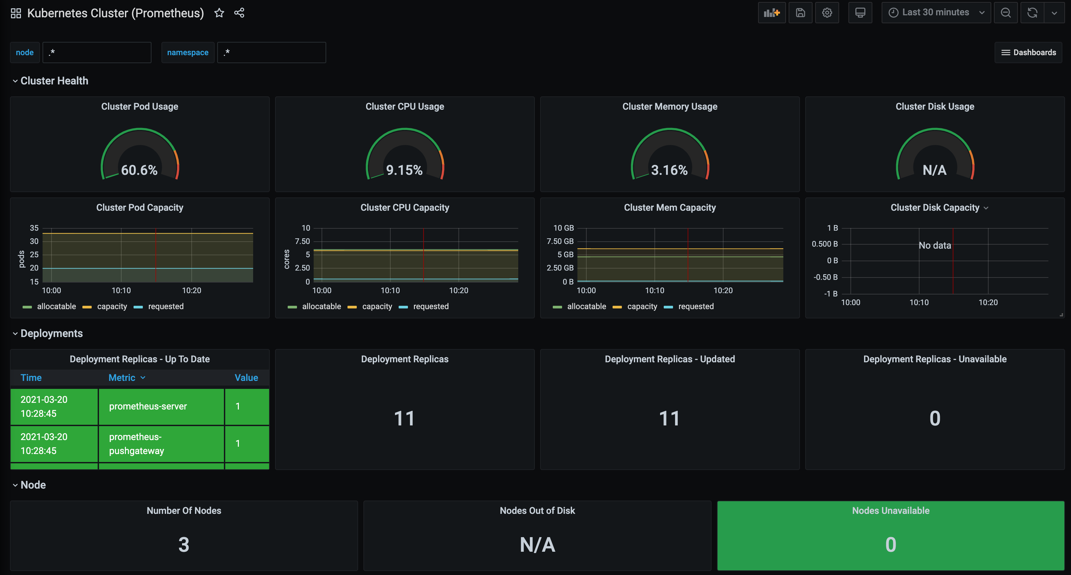This screenshot has height=575, width=1071.
Task: Toggle the allocatable series in Pod Capacity legend
Action: (x=56, y=307)
